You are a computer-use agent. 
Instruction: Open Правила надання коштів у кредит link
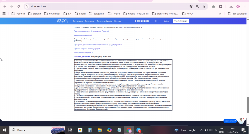click(87, 49)
